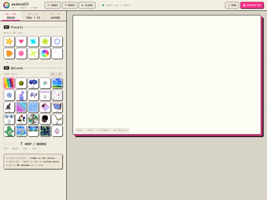Click the Redo button
Viewport: 267px width, 200px height.
(70, 5)
